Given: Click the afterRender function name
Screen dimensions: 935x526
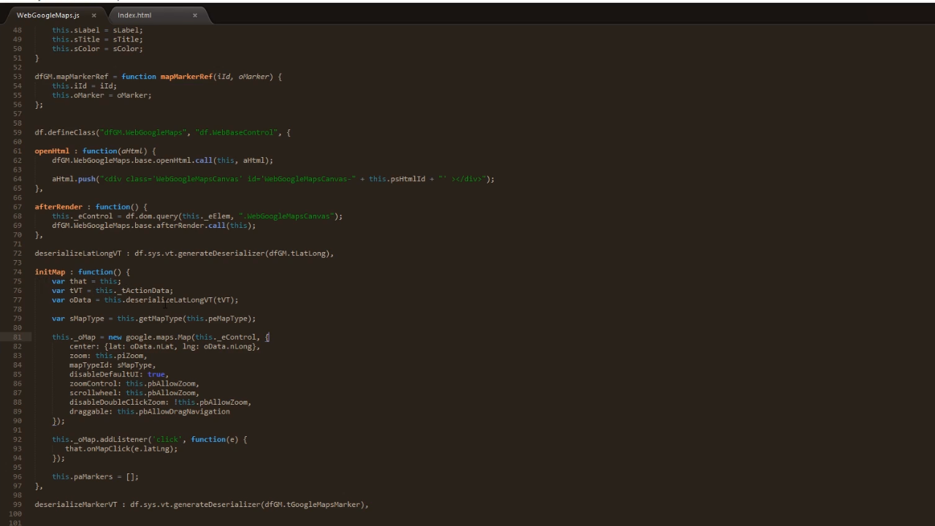Looking at the screenshot, I should tap(58, 207).
